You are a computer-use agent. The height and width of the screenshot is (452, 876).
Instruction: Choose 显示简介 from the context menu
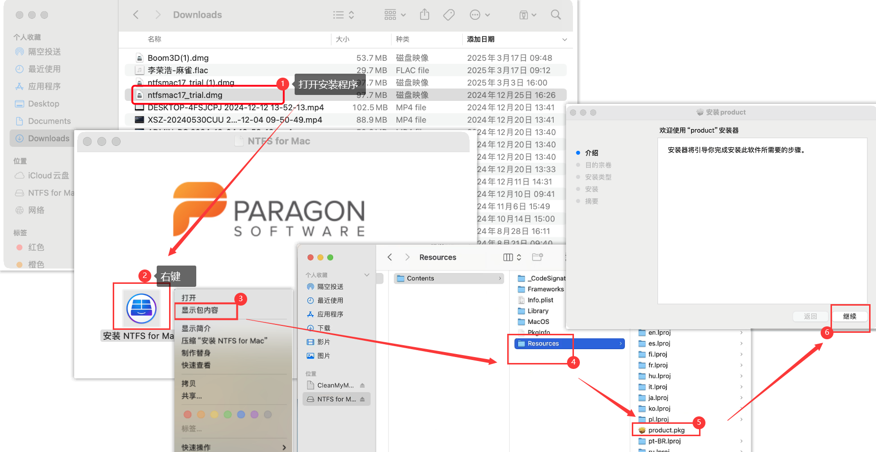196,328
